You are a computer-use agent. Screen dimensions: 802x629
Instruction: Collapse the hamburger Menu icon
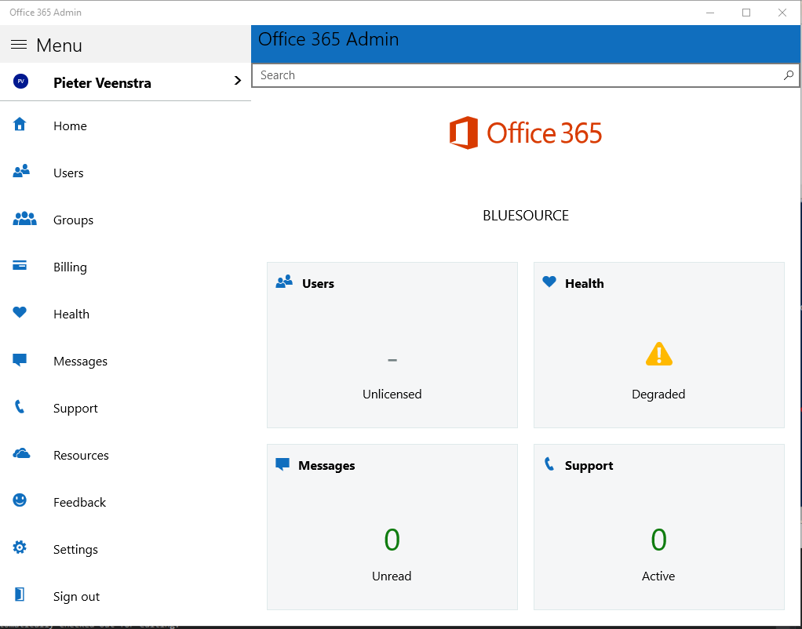coord(19,45)
